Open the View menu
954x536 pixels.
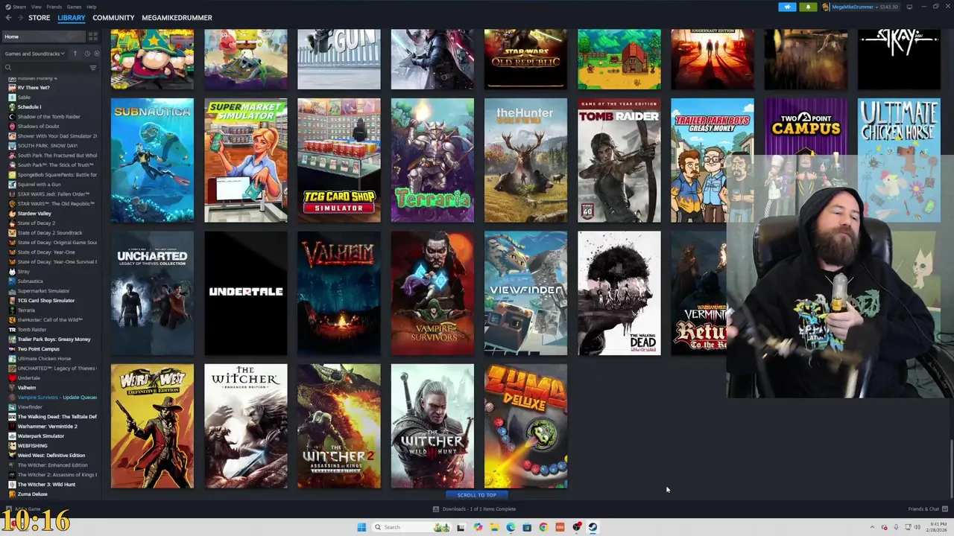37,7
